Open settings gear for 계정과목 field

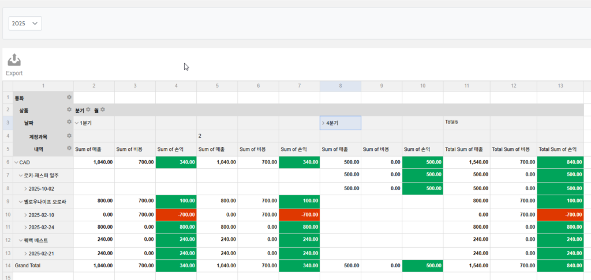(69, 135)
